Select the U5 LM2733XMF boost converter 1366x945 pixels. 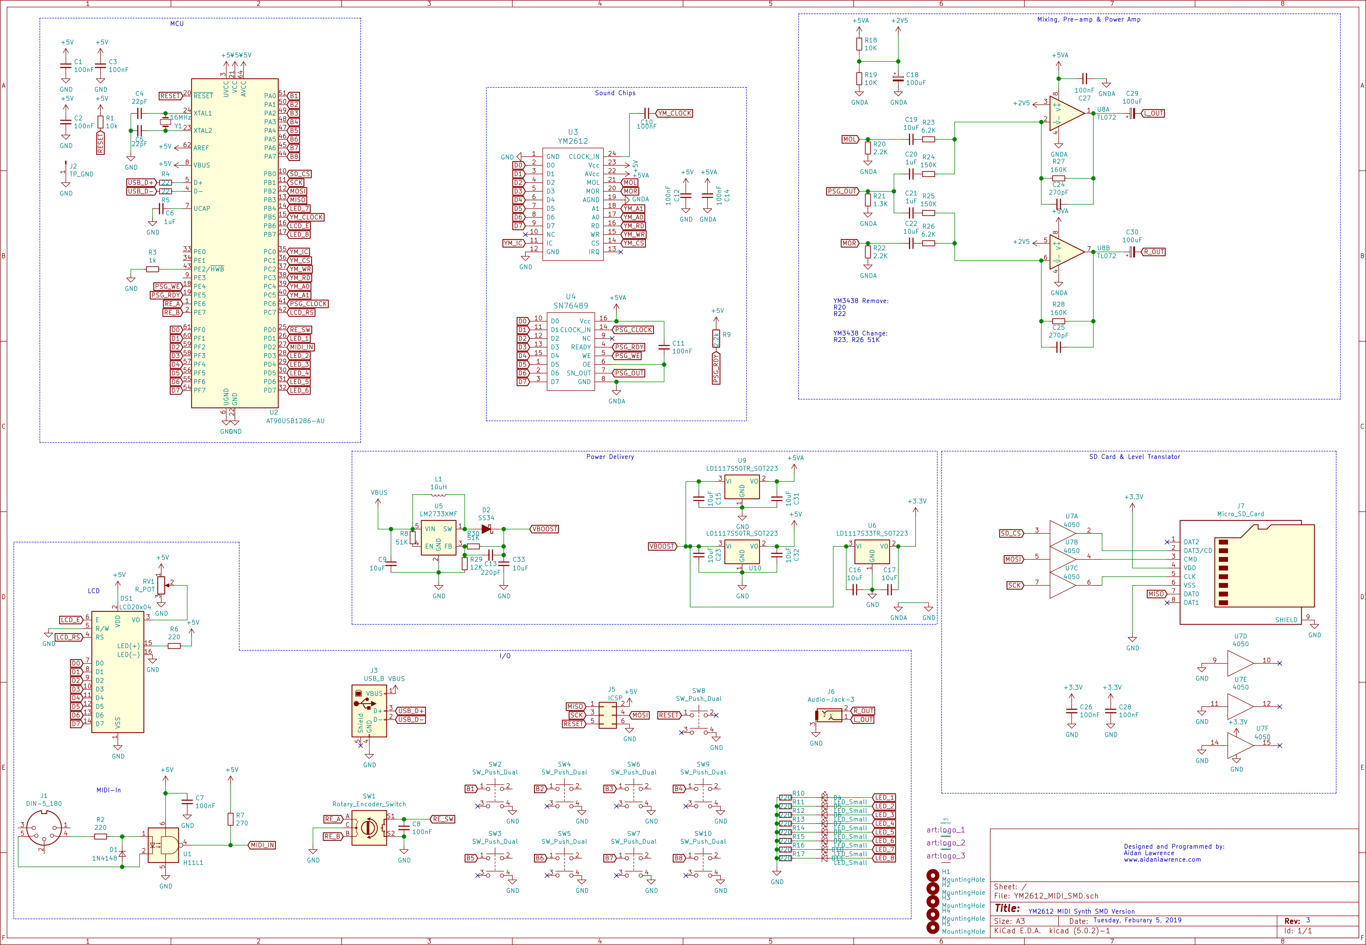click(439, 537)
